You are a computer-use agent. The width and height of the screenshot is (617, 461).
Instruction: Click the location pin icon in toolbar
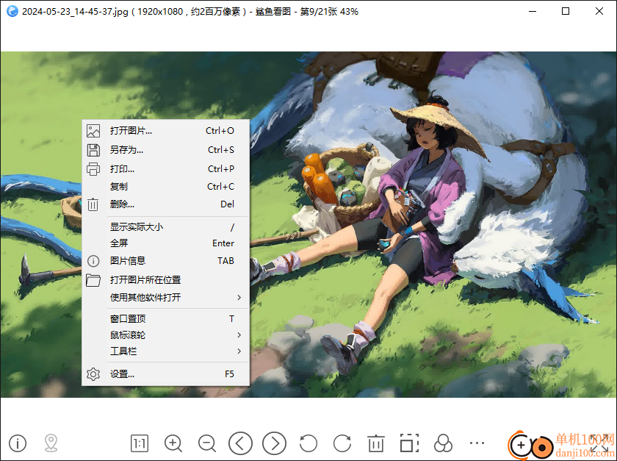[x=51, y=443]
